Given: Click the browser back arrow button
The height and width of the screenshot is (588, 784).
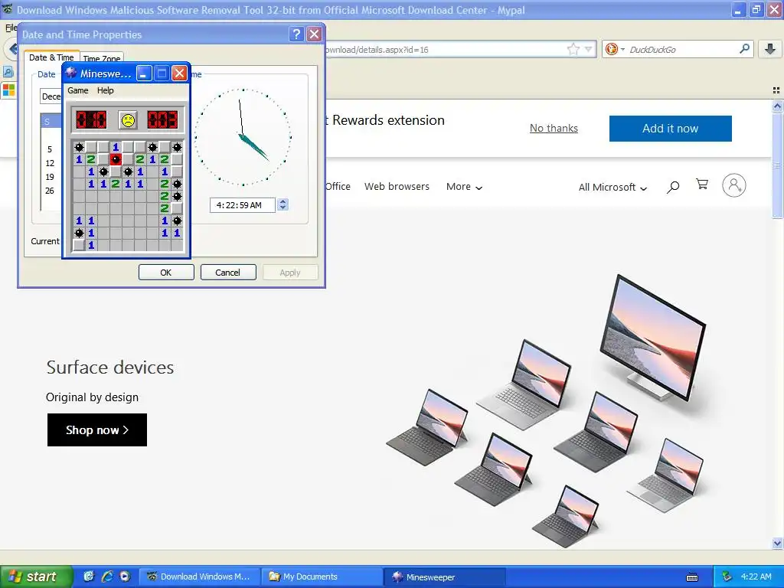Looking at the screenshot, I should pyautogui.click(x=11, y=49).
